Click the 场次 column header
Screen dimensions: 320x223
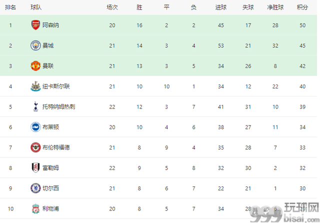(x=112, y=7)
